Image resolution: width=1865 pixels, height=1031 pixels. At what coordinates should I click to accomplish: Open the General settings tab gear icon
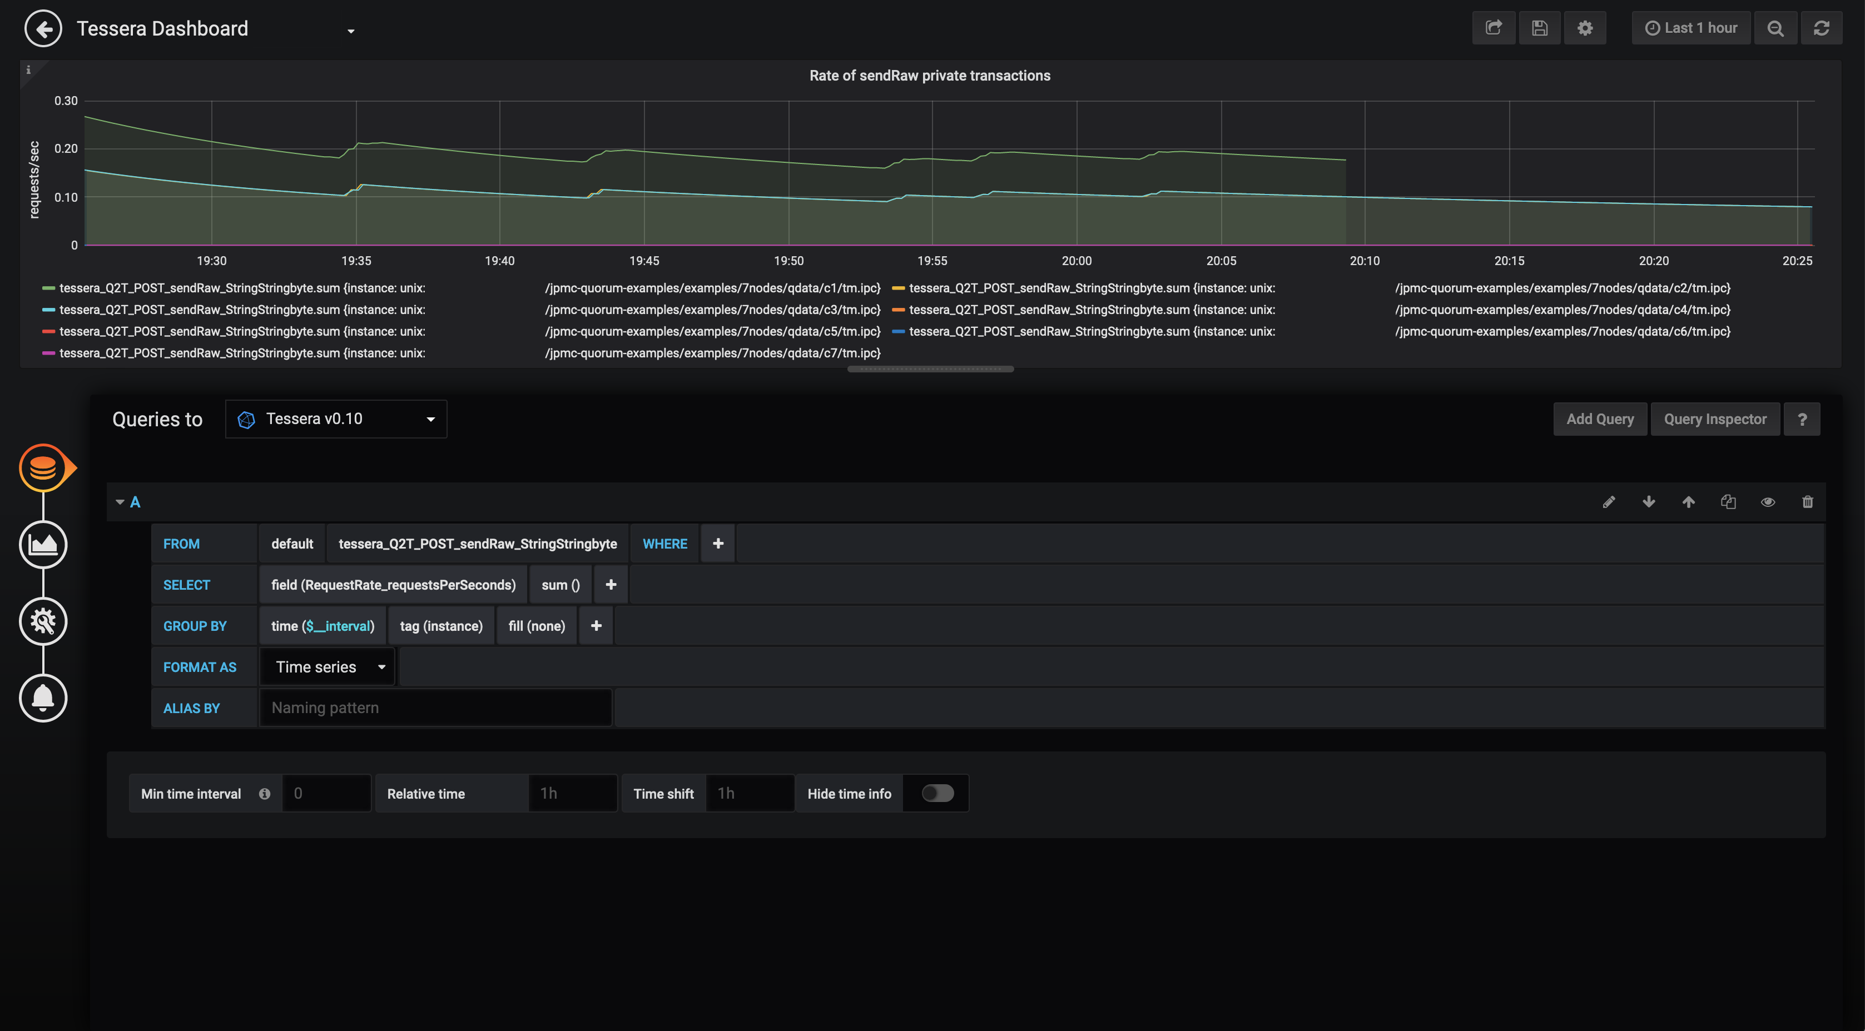[x=43, y=621]
